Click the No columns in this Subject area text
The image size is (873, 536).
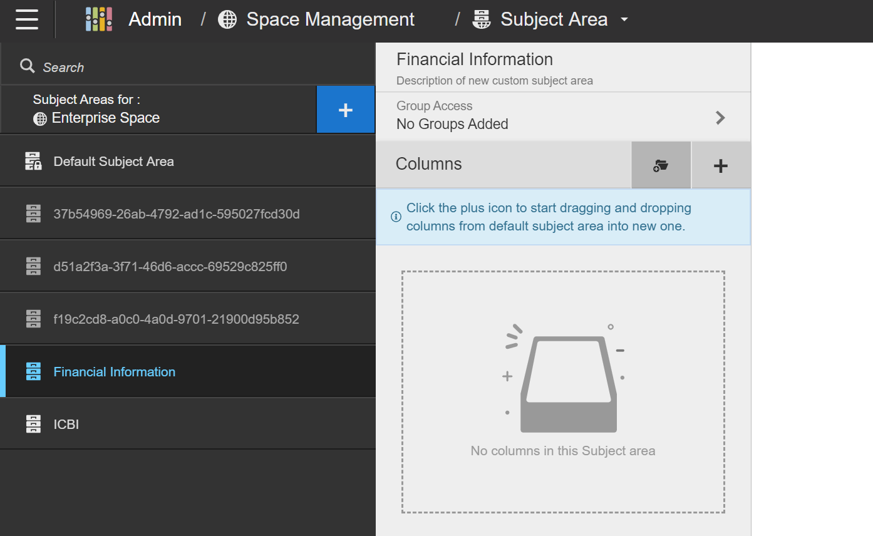(x=563, y=451)
